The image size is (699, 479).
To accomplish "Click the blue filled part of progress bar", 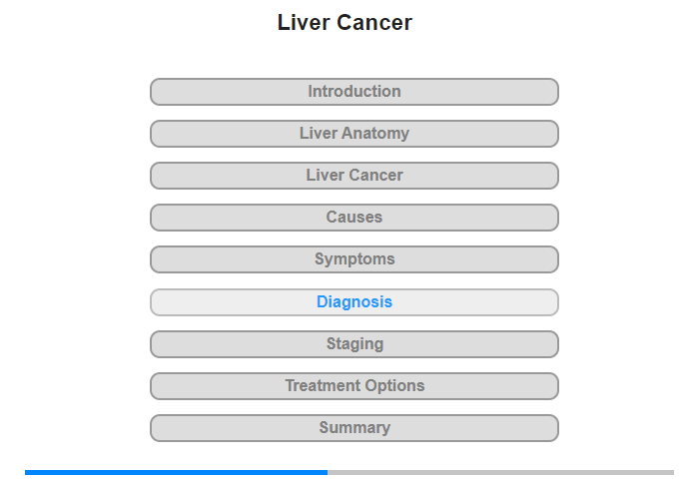I will point(176,472).
